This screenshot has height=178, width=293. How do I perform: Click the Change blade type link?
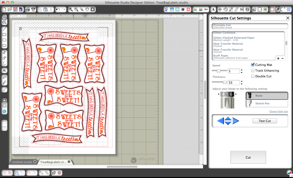click(279, 111)
